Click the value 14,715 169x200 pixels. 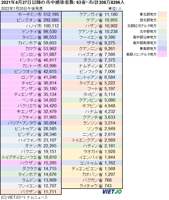tap(50, 169)
